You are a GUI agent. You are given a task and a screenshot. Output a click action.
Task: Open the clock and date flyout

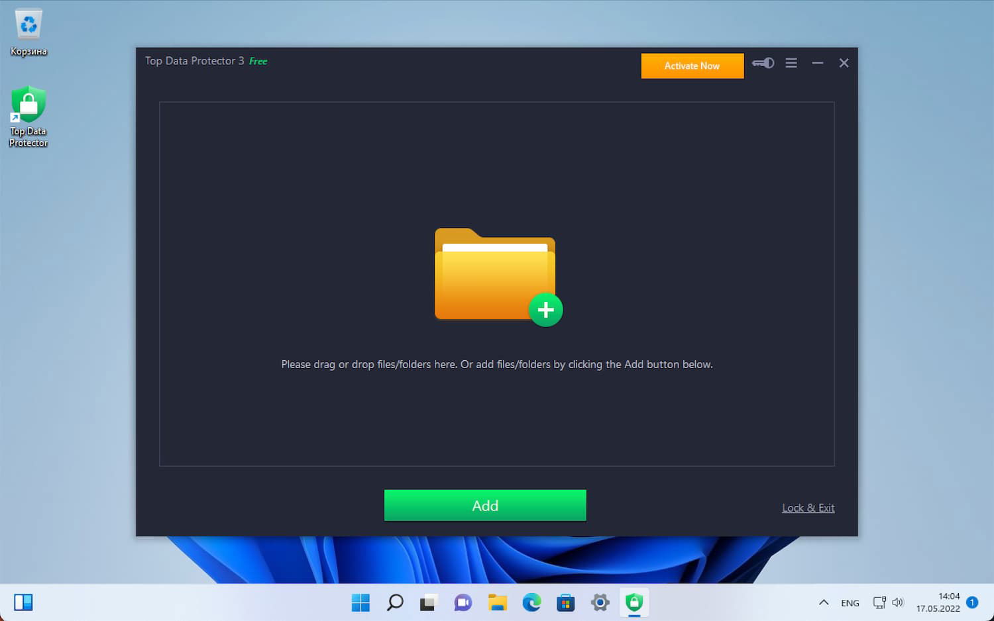click(938, 602)
